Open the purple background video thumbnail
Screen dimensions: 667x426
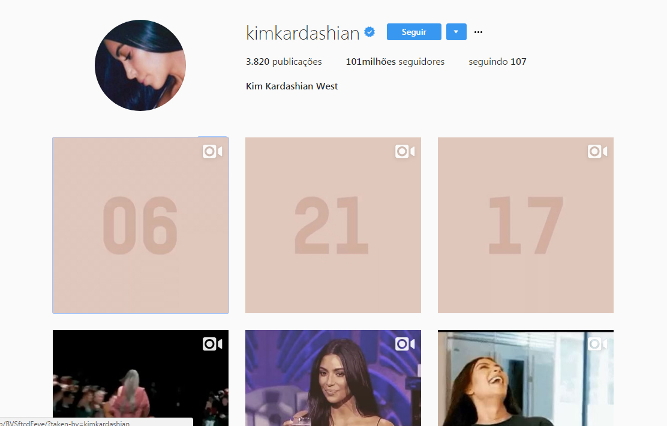(333, 378)
